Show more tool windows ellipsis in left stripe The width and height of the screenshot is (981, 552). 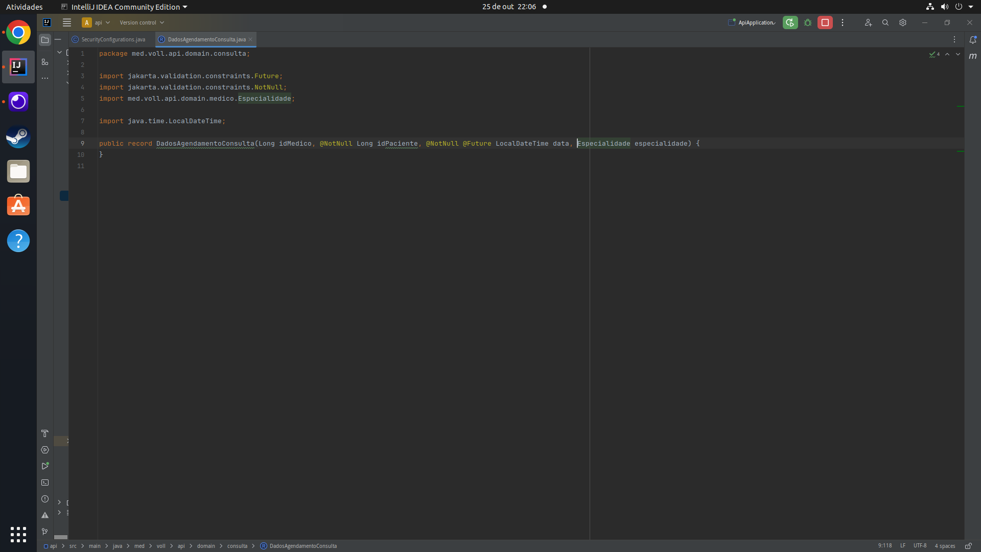[45, 78]
